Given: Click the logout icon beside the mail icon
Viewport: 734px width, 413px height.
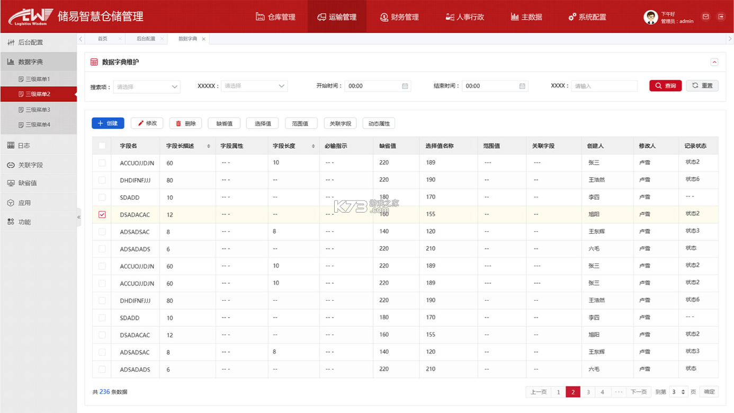Looking at the screenshot, I should (721, 17).
